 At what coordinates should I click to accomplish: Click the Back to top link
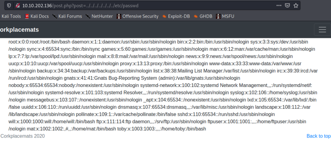pyautogui.click(x=318, y=136)
